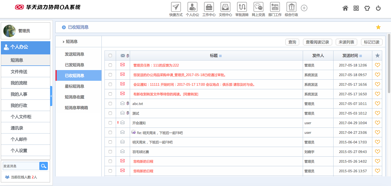Open the 审批流转 toolbar module
The image size is (391, 186).
(x=242, y=8)
